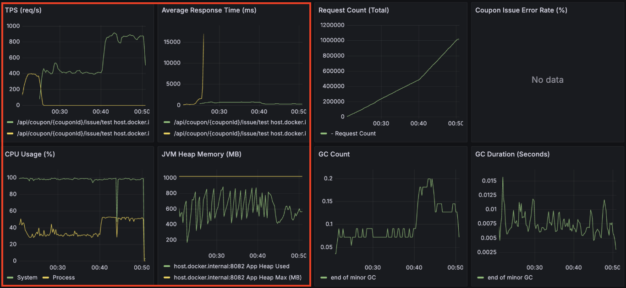Viewport: 626px width, 288px height.
Task: Click the GC Count panel title
Action: [334, 154]
